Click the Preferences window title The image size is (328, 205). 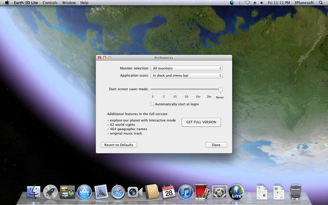pyautogui.click(x=164, y=58)
